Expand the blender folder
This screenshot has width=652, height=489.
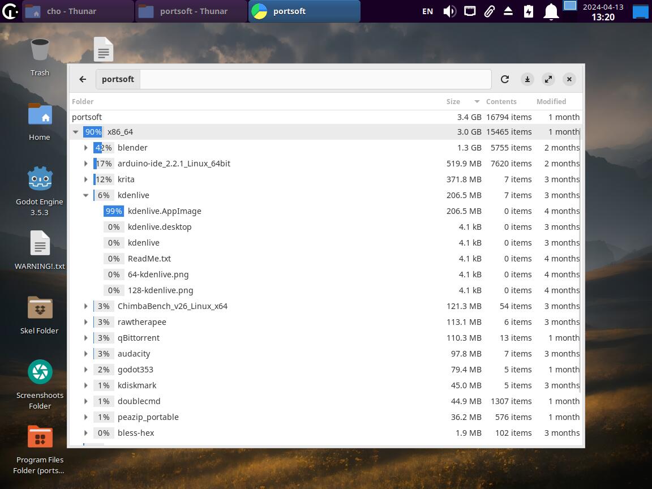(85, 148)
